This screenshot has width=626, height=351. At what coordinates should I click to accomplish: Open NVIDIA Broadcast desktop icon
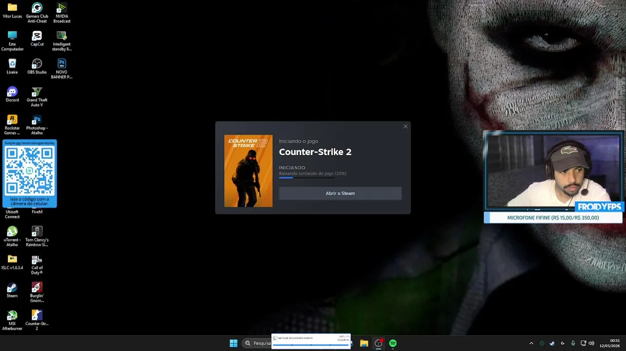pyautogui.click(x=61, y=13)
